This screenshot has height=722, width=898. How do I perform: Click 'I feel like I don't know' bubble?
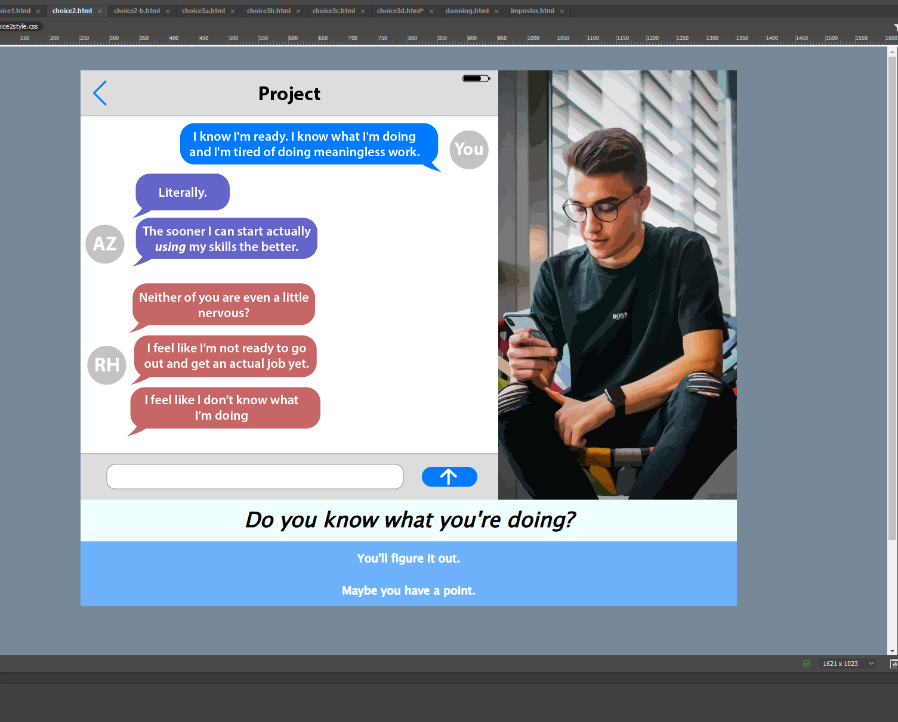224,408
